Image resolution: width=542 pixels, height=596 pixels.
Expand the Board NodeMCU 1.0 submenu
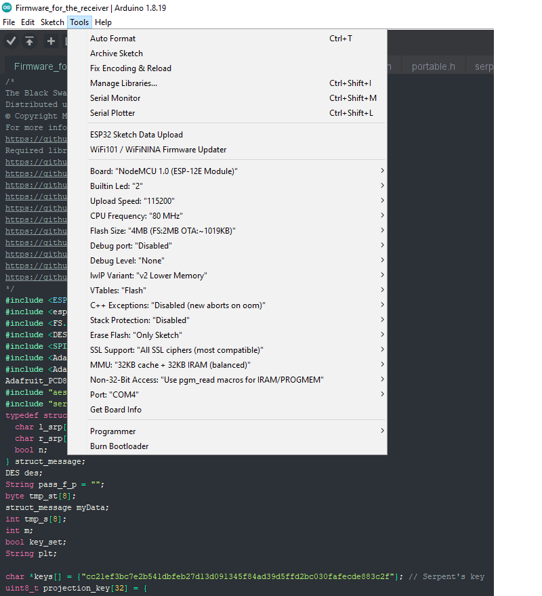coord(227,171)
